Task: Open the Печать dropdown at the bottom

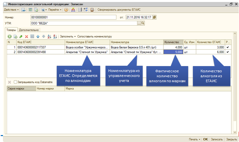Action: [x=194, y=139]
